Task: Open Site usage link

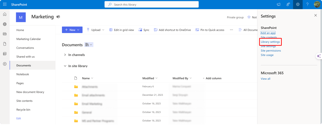Action: tap(267, 55)
